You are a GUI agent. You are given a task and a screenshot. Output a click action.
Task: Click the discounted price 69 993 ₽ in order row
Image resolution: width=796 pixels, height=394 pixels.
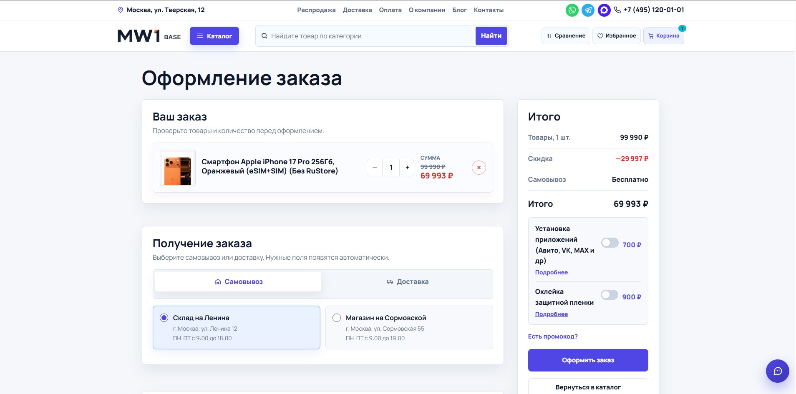(437, 176)
